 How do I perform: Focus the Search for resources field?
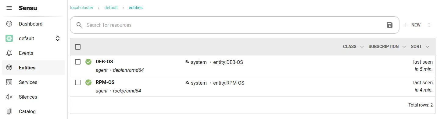click(x=235, y=25)
